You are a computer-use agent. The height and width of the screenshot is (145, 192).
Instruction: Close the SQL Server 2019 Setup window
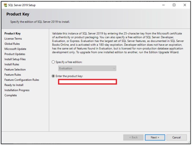pyautogui.click(x=185, y=5)
